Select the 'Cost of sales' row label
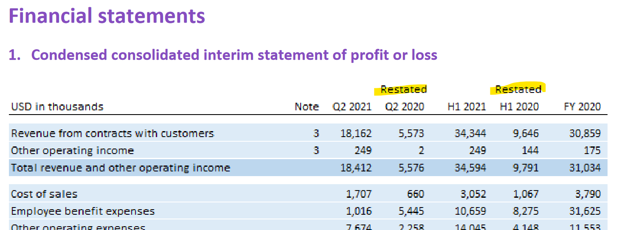This screenshot has height=230, width=625. [44, 194]
